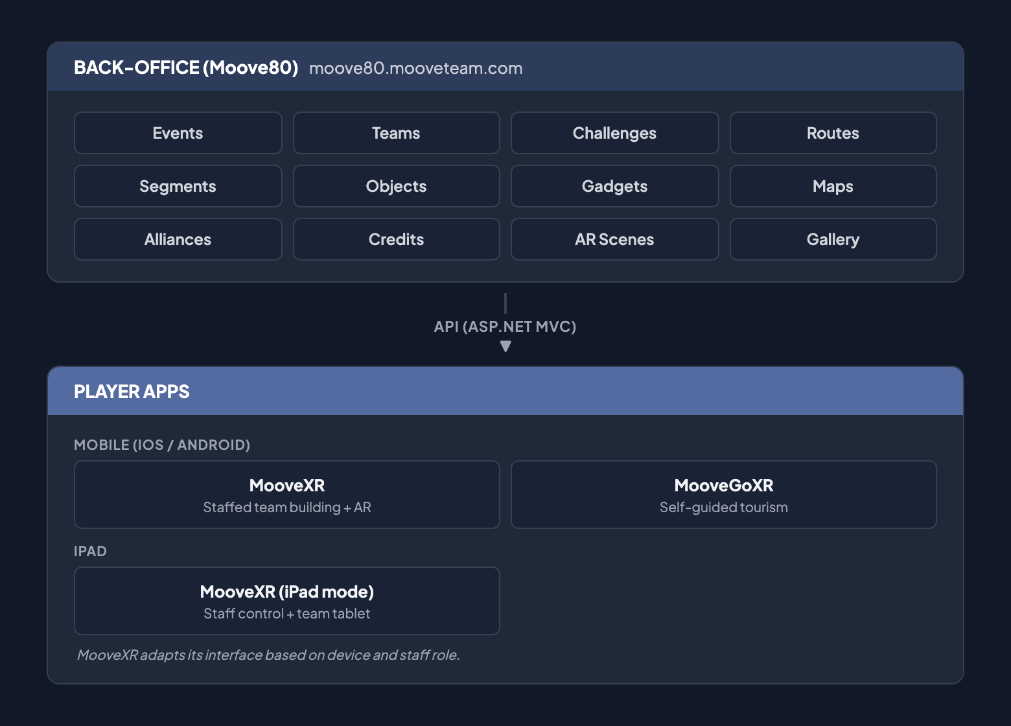Click the downward arrowhead below API label
1011x726 pixels.
[505, 346]
